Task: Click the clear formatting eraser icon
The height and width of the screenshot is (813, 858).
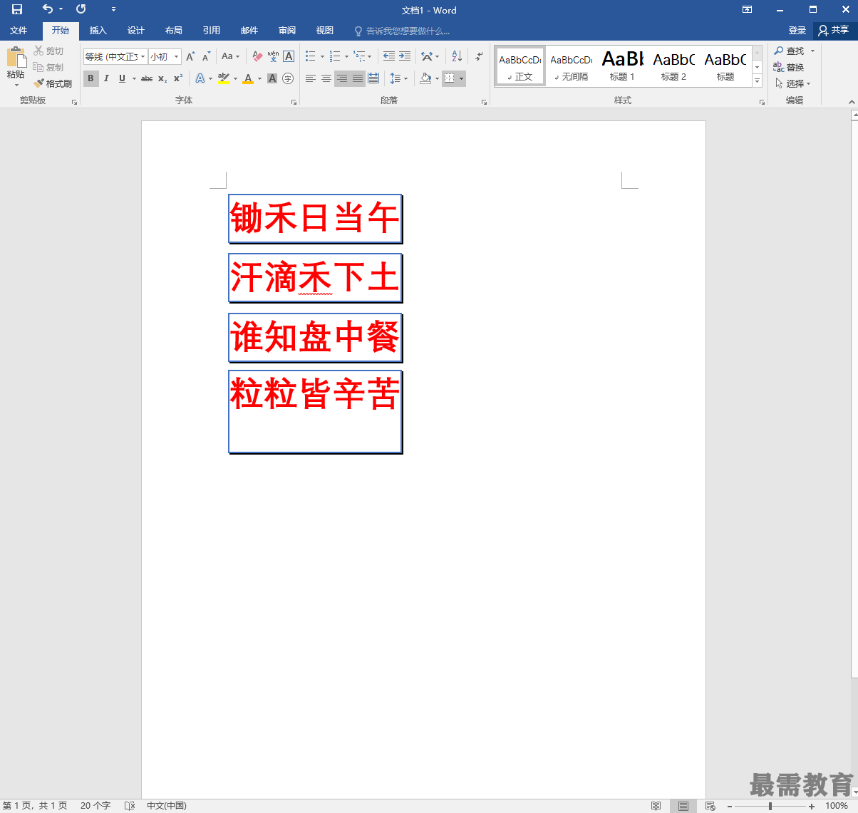Action: [x=257, y=56]
